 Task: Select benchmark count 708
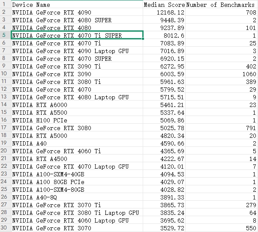point(221,12)
